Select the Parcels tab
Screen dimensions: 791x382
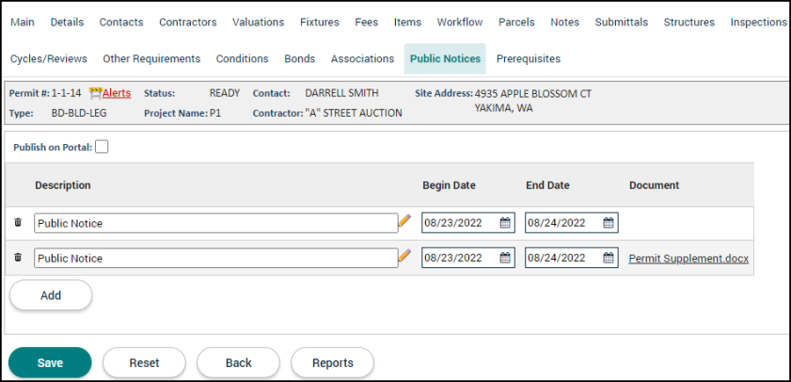point(516,23)
